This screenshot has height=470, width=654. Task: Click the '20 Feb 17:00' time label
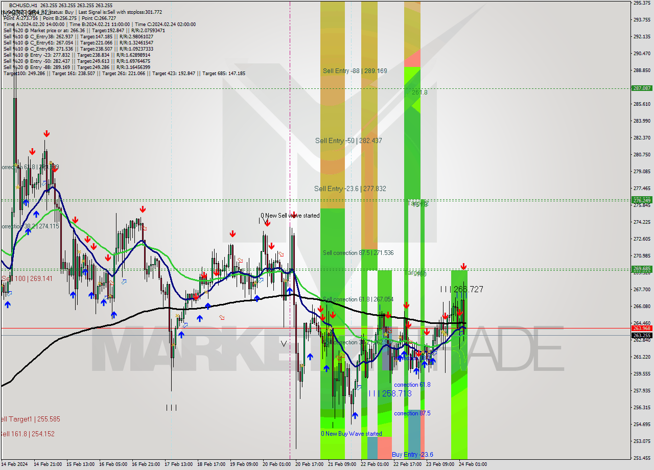(309, 464)
